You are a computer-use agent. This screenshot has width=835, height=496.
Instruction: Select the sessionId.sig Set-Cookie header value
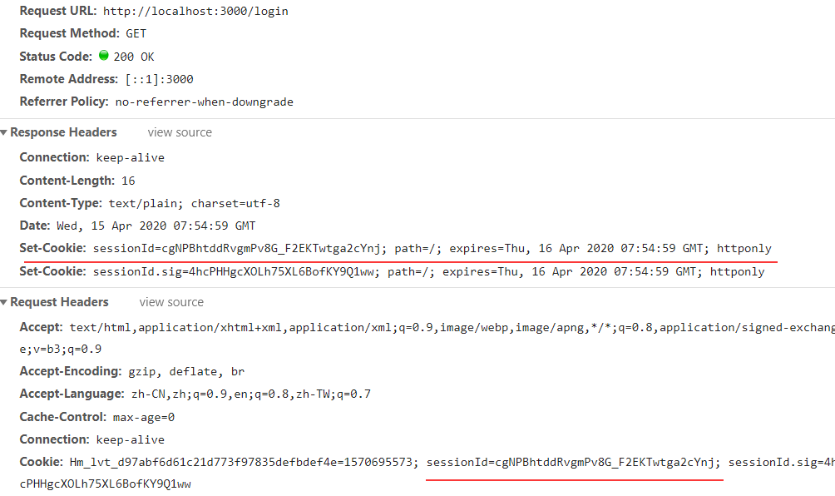pyautogui.click(x=428, y=271)
